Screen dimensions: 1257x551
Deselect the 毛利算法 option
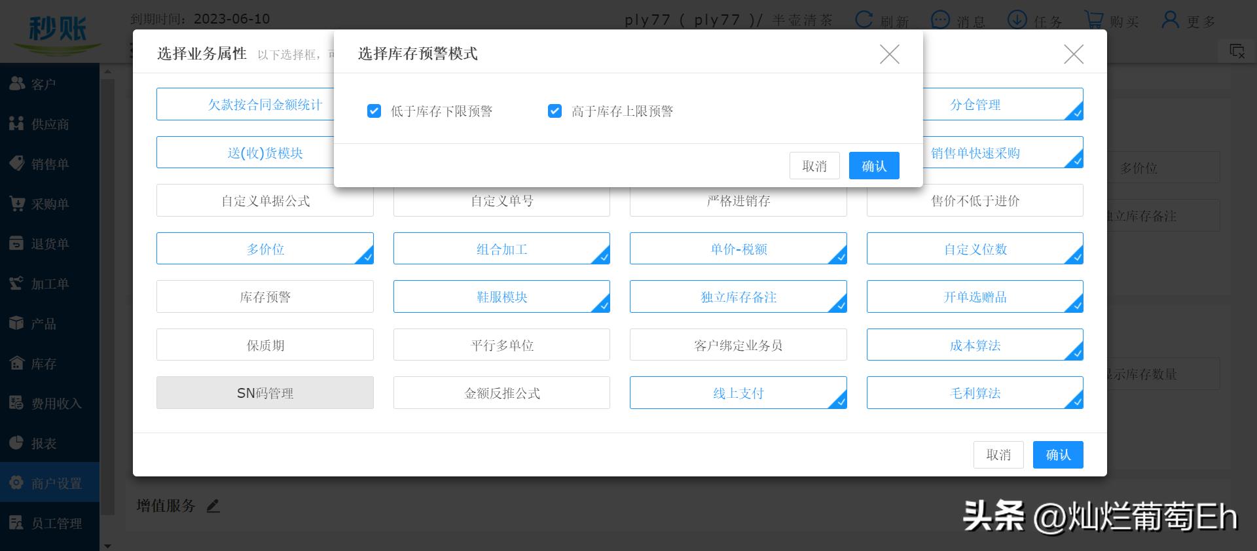coord(975,393)
